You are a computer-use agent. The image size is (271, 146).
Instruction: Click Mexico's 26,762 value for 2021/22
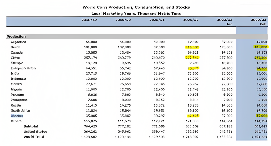point(193,84)
